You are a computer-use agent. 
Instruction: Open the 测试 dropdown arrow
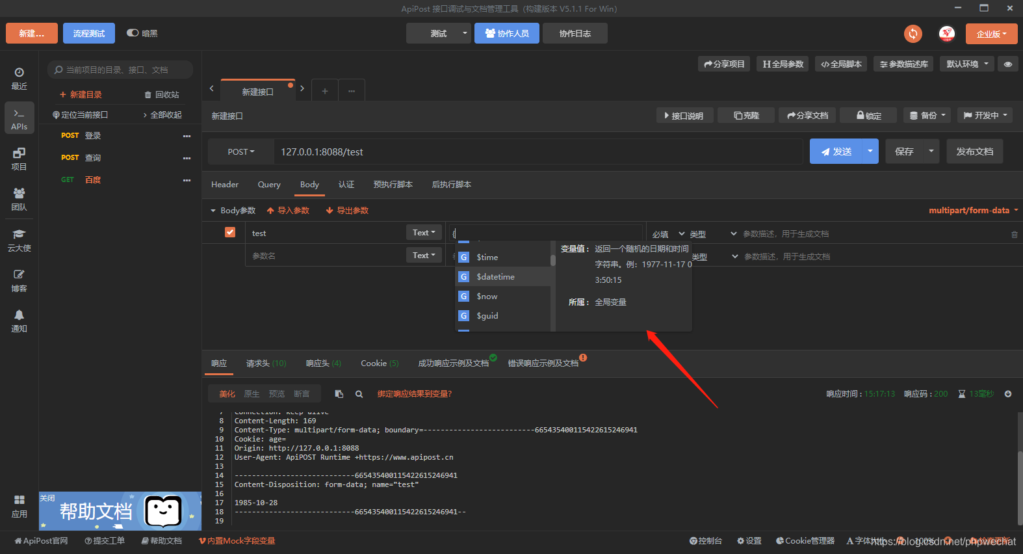465,33
